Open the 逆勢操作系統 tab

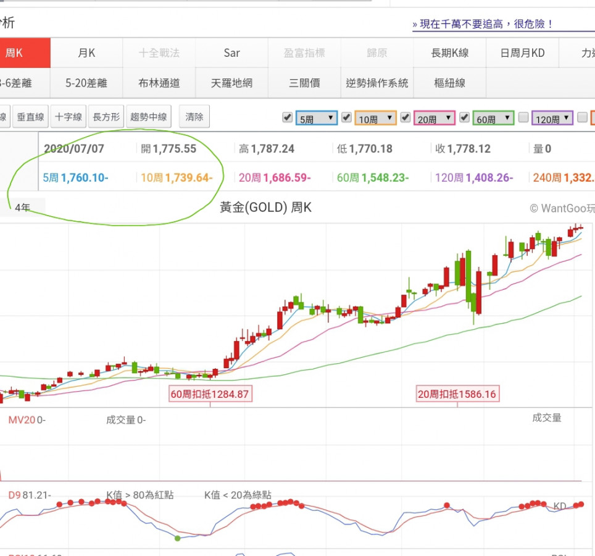[377, 83]
